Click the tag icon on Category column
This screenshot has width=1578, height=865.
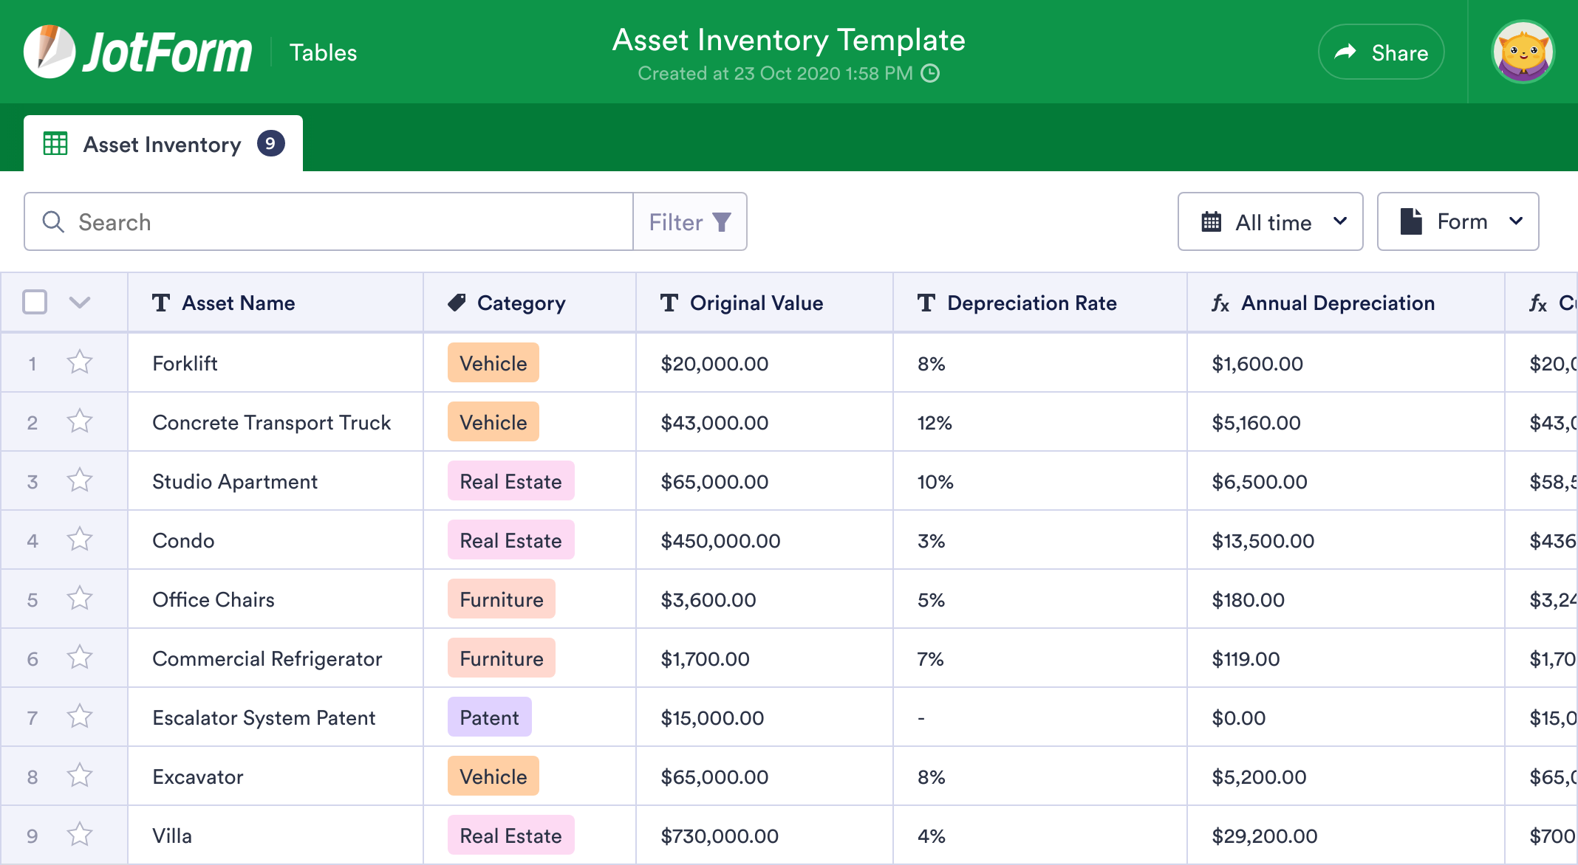tap(457, 303)
